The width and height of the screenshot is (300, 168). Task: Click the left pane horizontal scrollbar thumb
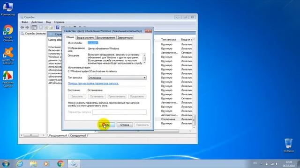point(31,135)
